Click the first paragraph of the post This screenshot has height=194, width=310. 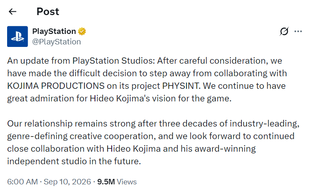coord(147,80)
